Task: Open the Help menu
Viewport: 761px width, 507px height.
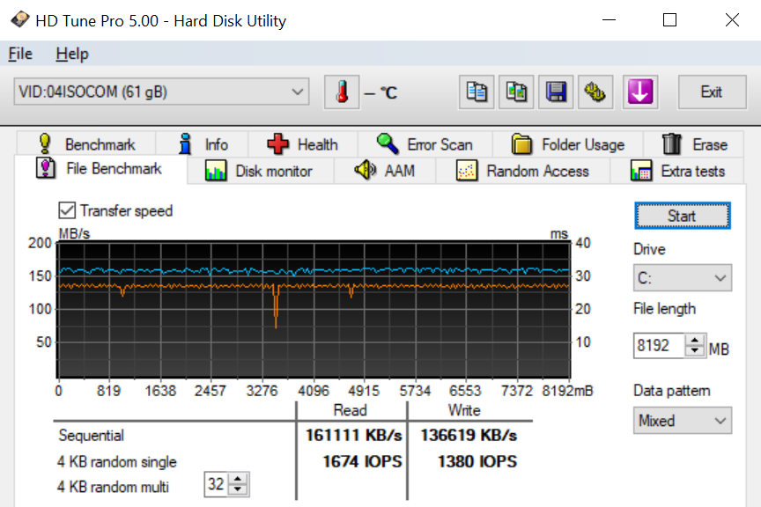Action: pyautogui.click(x=72, y=54)
